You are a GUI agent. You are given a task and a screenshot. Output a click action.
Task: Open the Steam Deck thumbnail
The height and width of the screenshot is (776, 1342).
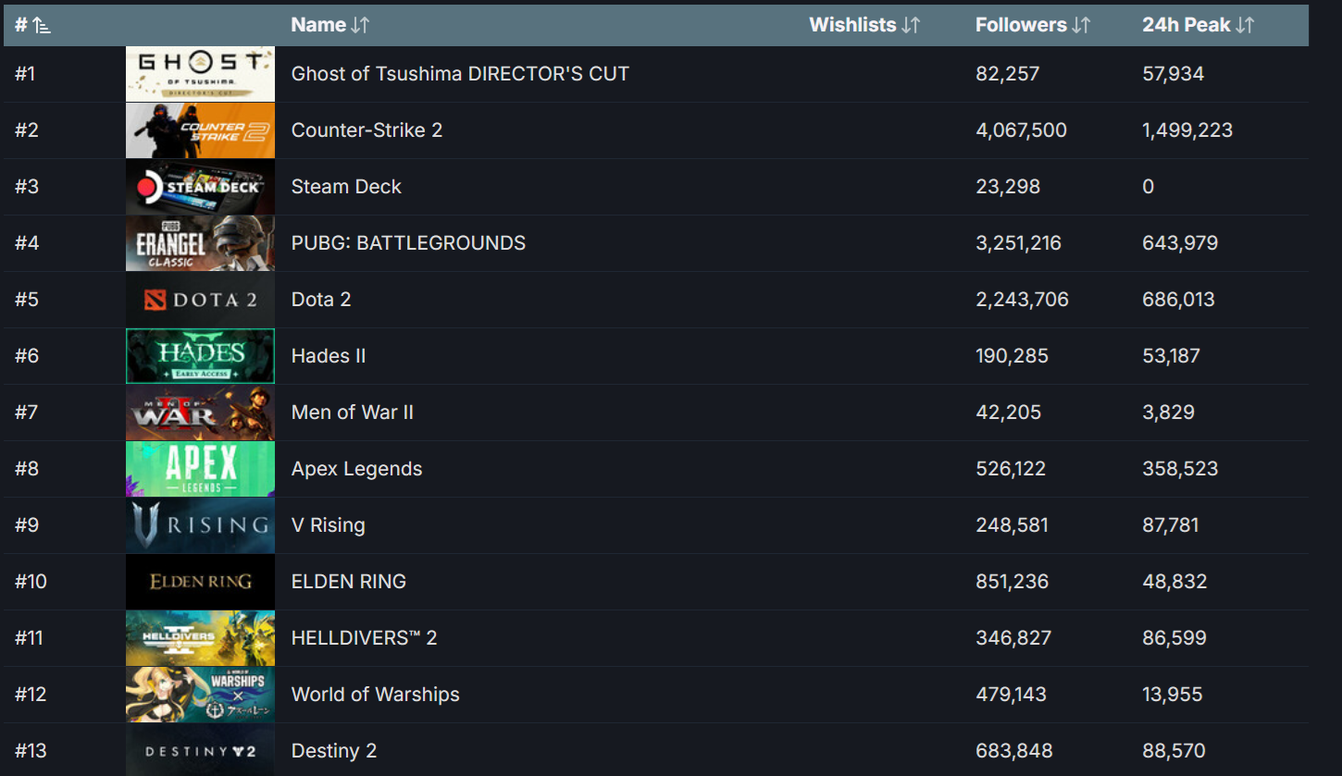pos(200,187)
